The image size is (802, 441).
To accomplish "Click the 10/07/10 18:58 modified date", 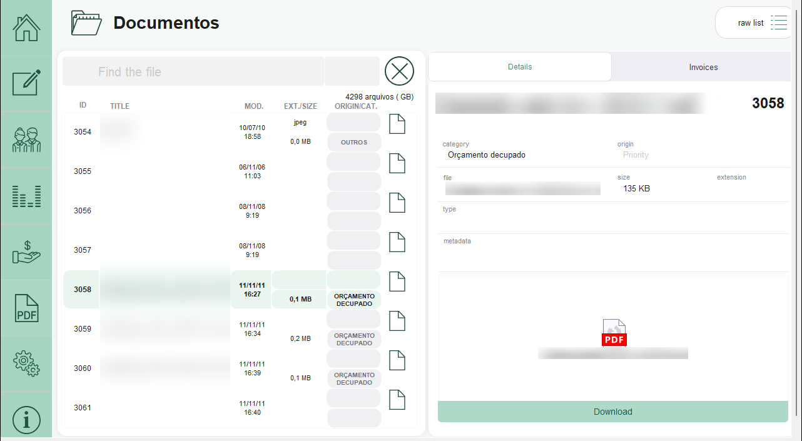I will (x=252, y=132).
